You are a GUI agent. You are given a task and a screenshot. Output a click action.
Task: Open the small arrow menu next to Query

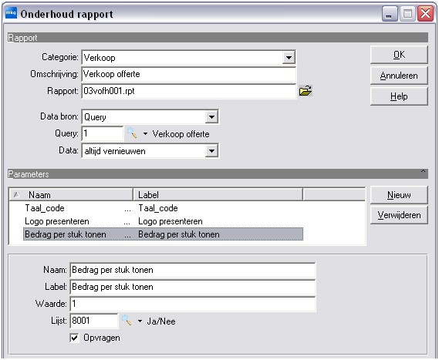(x=145, y=133)
